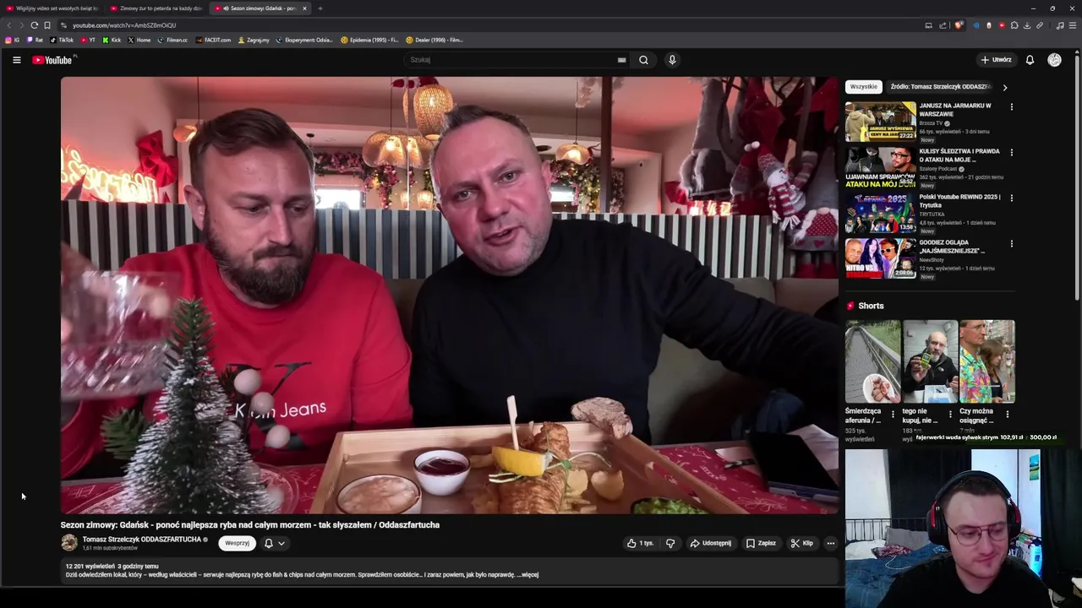Open options for Polski Youtube REWIND 2025
Image resolution: width=1082 pixels, height=608 pixels.
pyautogui.click(x=1011, y=198)
